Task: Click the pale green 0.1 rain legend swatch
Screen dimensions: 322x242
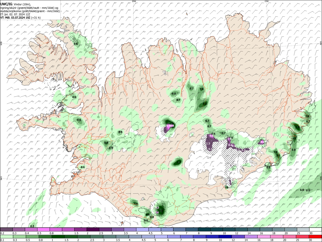Action: coord(7,236)
